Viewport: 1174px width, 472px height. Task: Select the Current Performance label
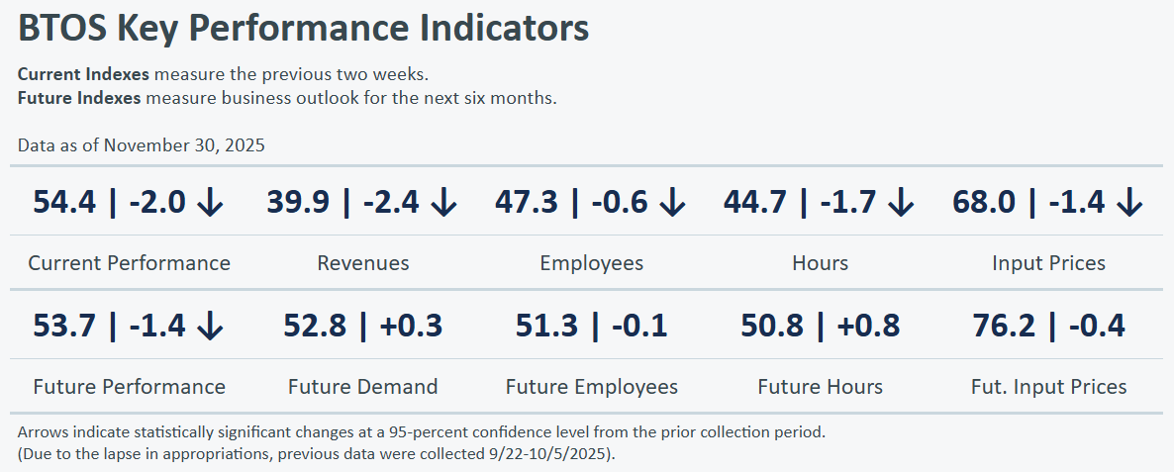click(x=129, y=263)
